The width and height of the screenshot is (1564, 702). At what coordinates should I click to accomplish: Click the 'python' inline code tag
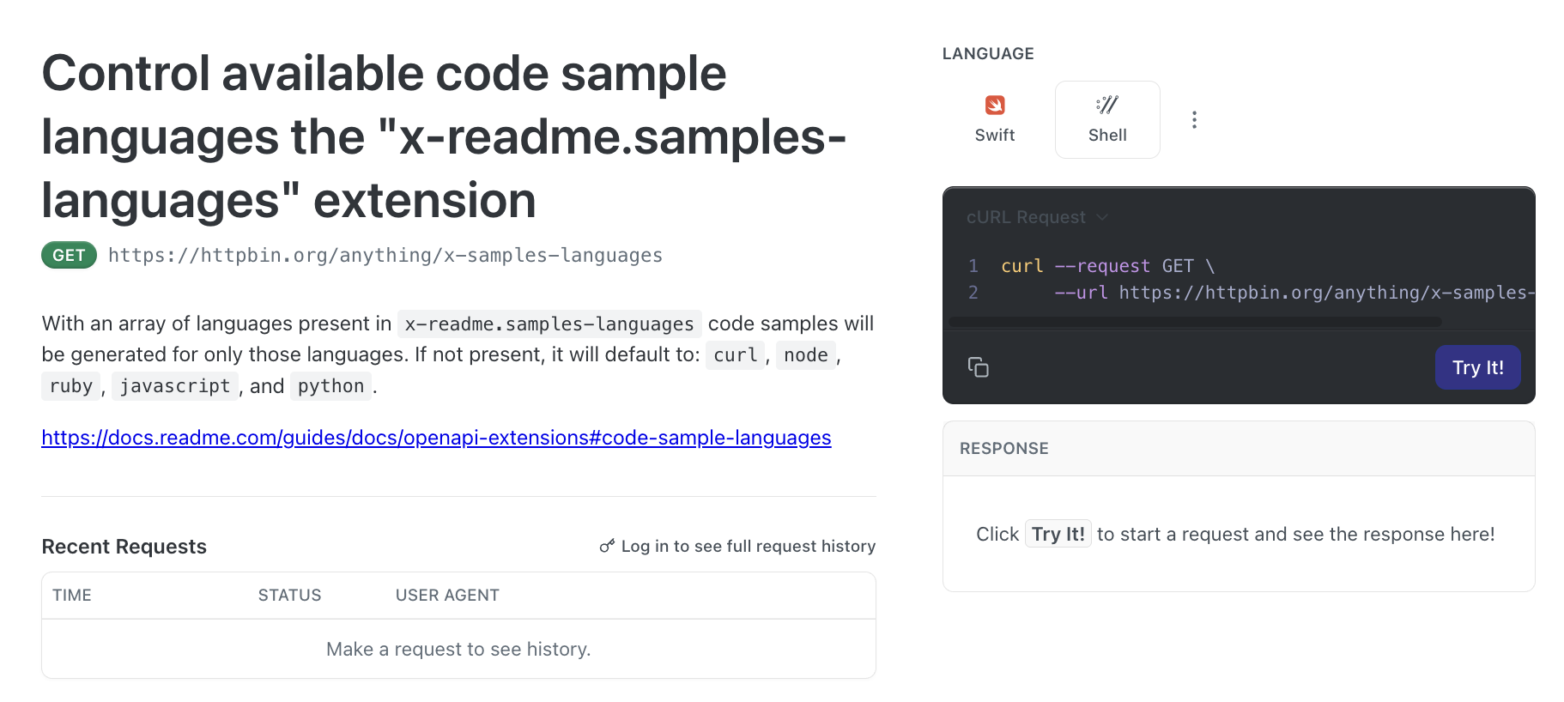click(x=331, y=385)
